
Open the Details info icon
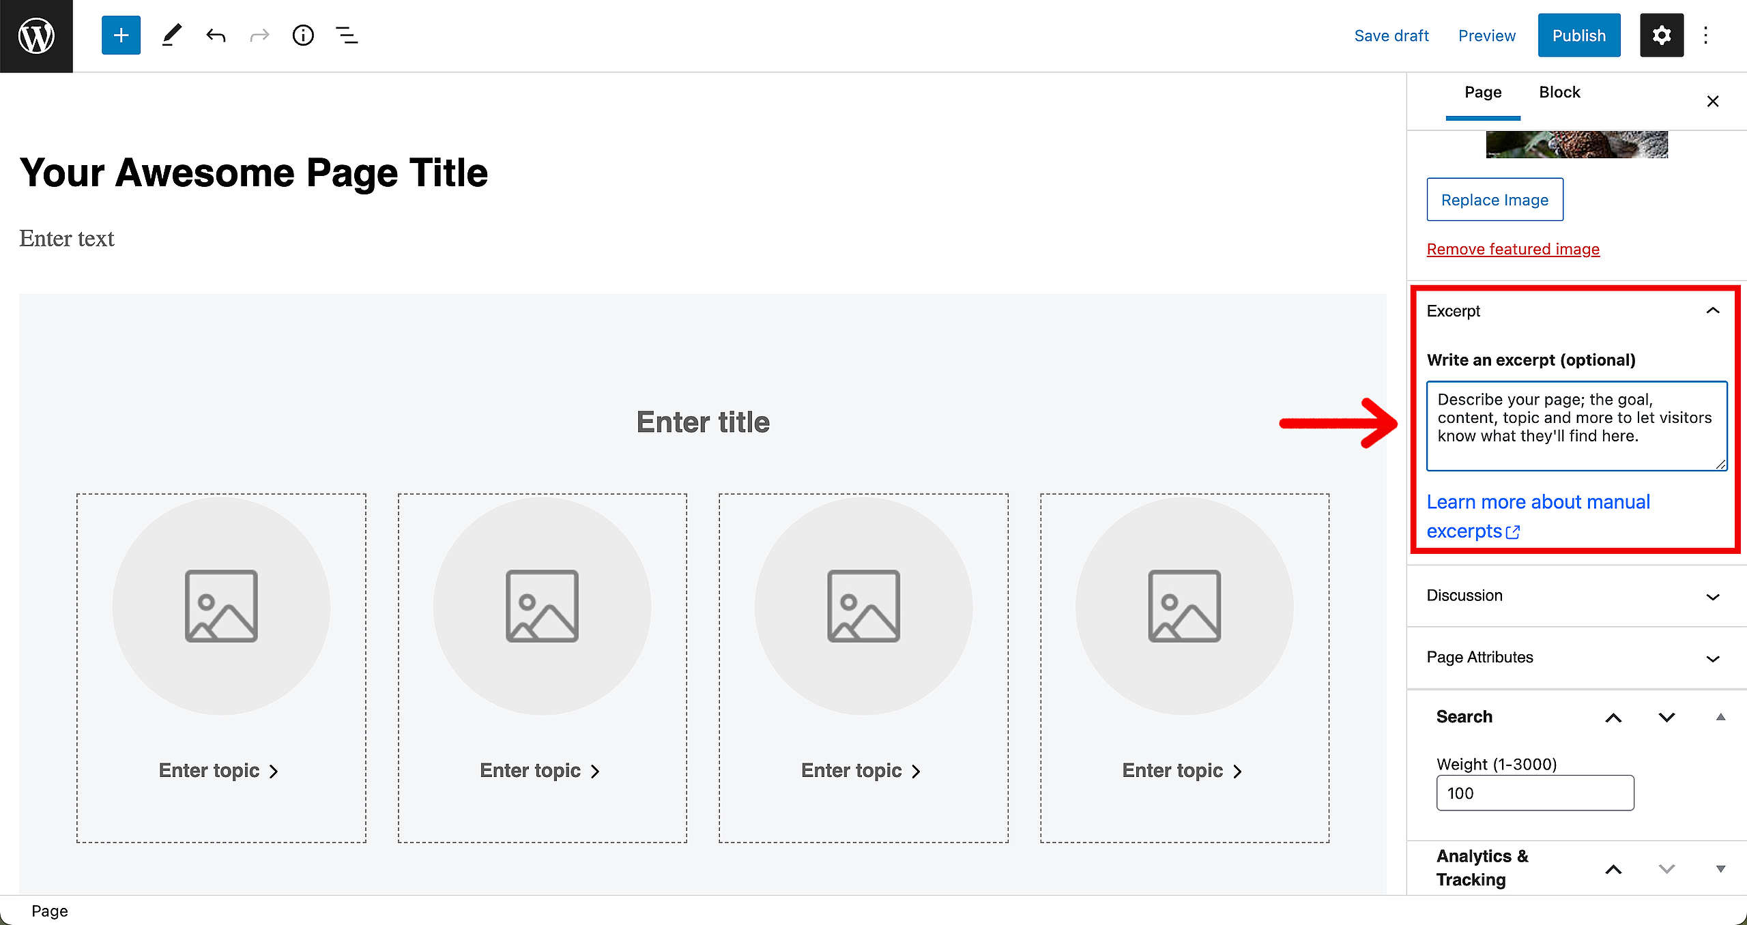[303, 35]
